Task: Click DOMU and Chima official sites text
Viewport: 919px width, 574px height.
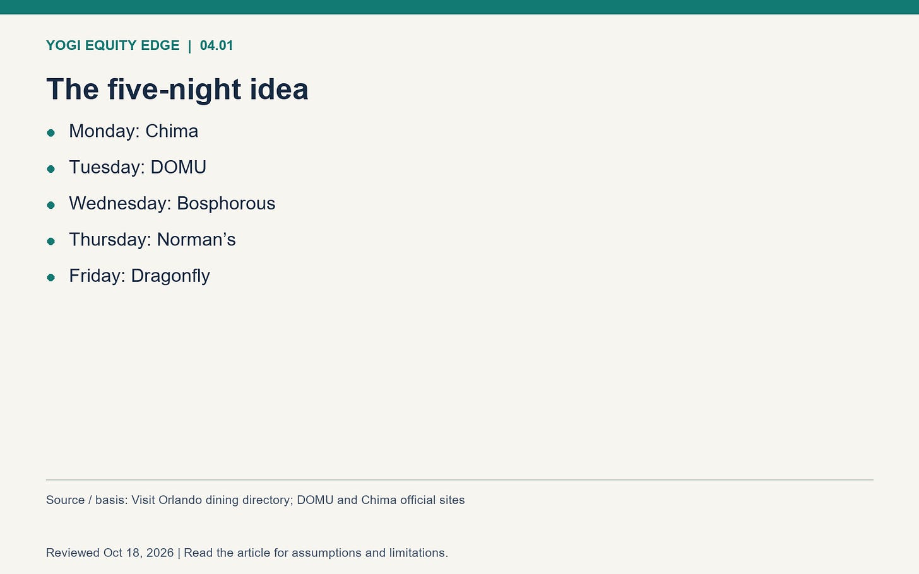Action: [381, 500]
